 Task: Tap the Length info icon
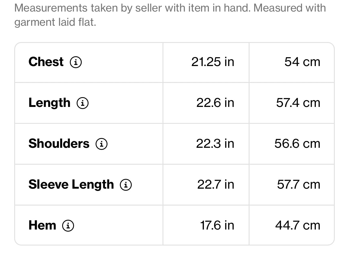coord(83,103)
